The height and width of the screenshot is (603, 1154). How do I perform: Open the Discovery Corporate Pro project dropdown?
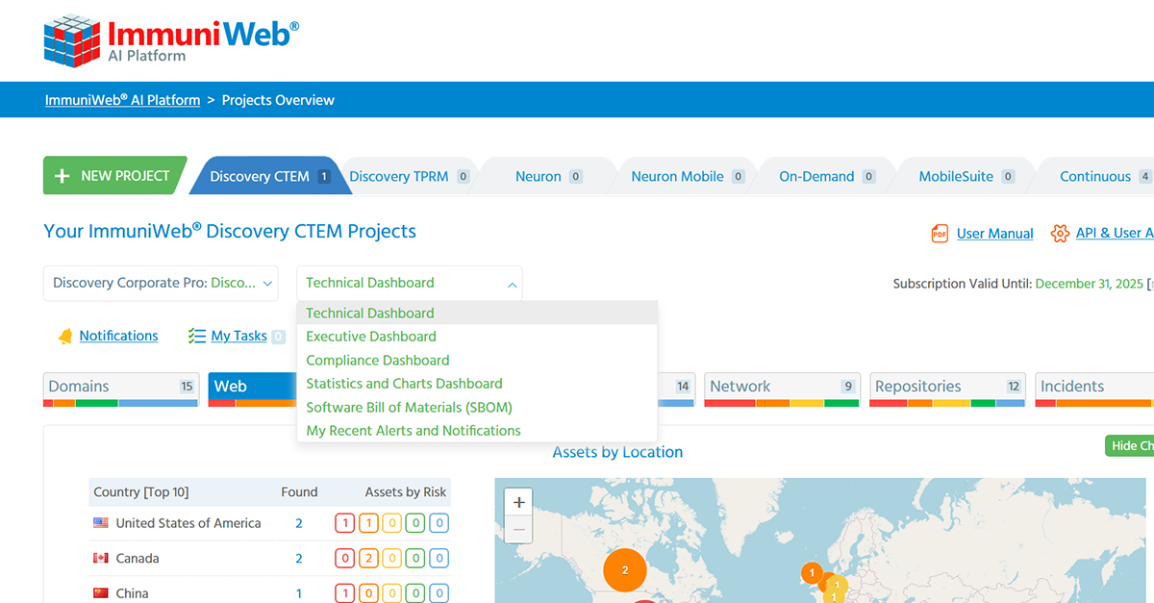161,284
